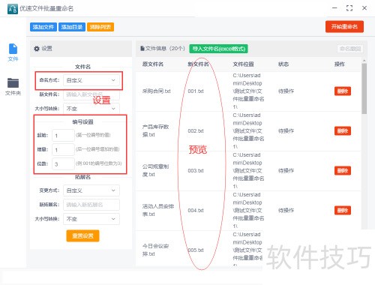
Task: Click the 增量 number field
Action: click(x=63, y=150)
